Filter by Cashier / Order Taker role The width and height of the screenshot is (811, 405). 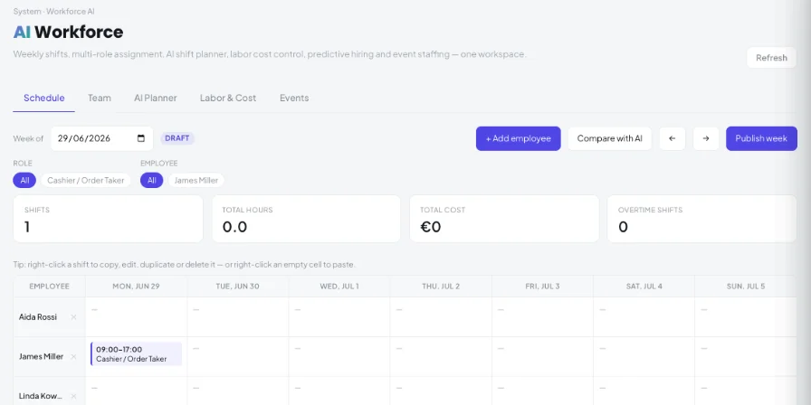coord(86,180)
